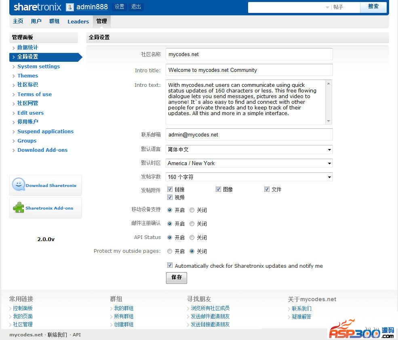Select 关闭 for API Status
This screenshot has height=340, width=398.
point(192,237)
